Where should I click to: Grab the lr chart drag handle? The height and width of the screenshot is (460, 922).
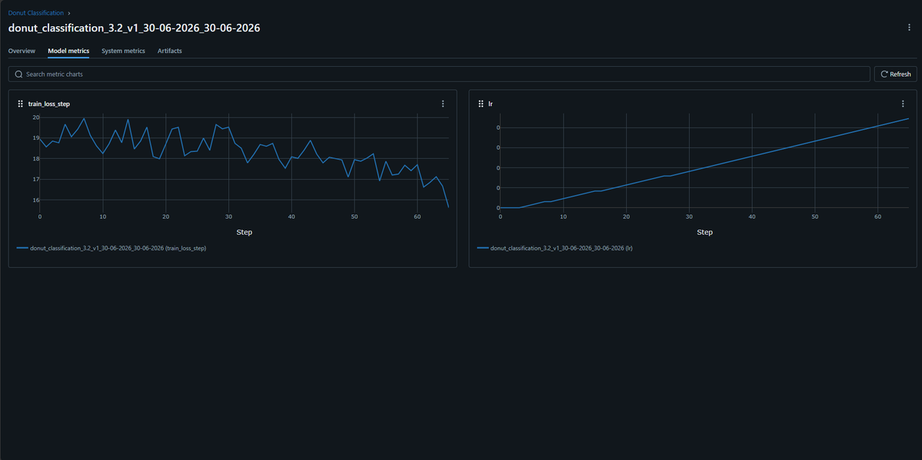(x=481, y=104)
